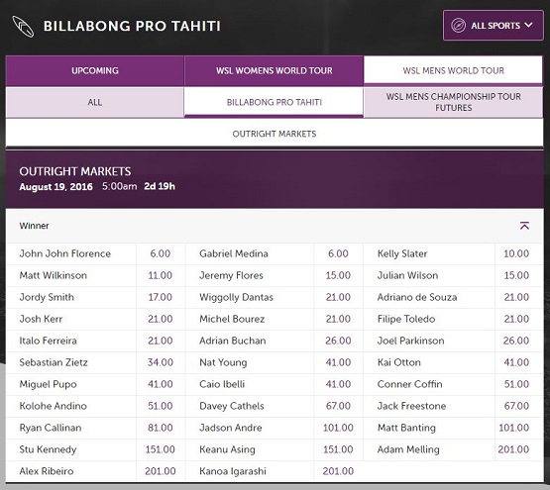550x490 pixels.
Task: Choose Billabong Pro Tahiti sub-tab
Action: [274, 102]
